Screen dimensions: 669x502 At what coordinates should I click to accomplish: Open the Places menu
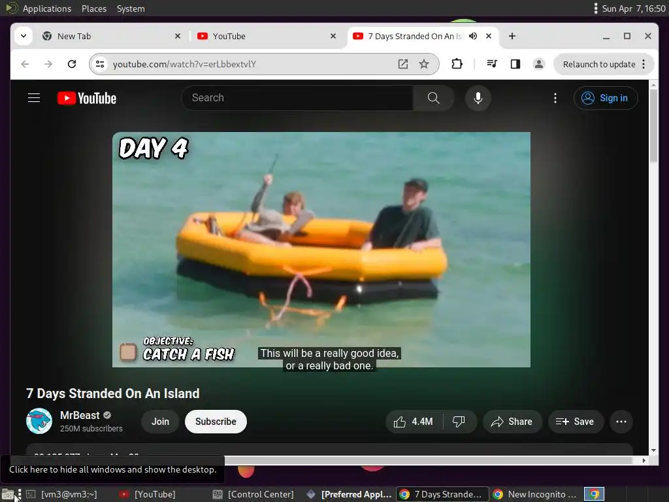94,8
